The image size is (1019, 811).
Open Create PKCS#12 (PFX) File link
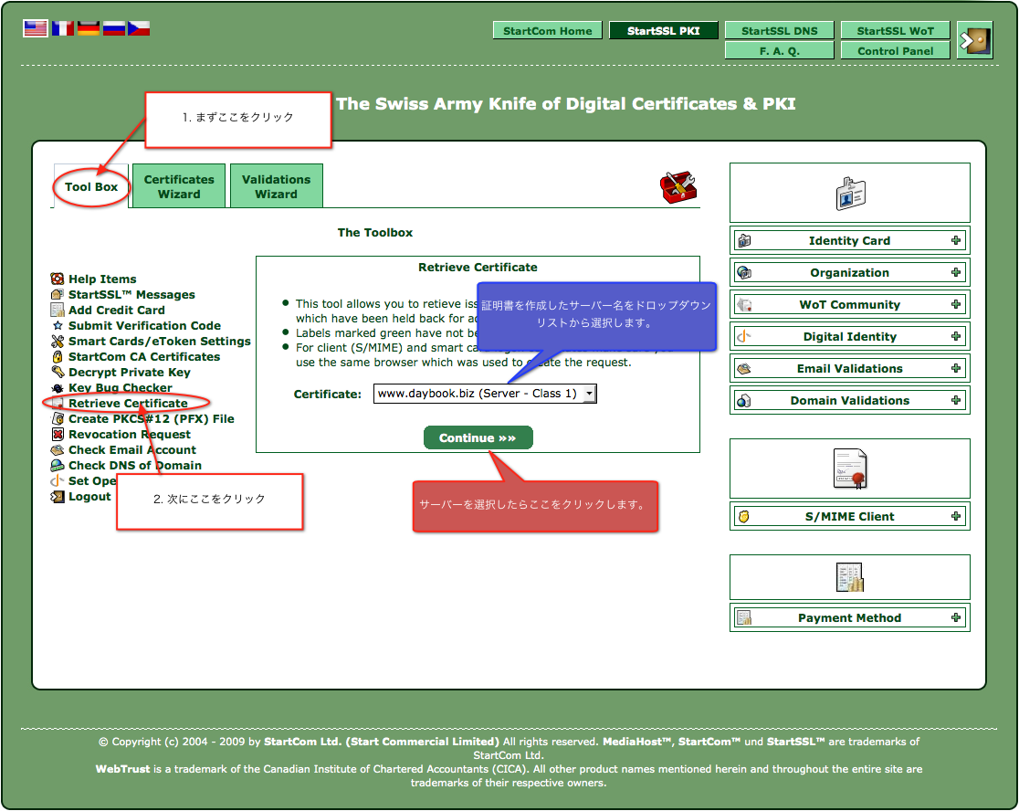click(152, 418)
